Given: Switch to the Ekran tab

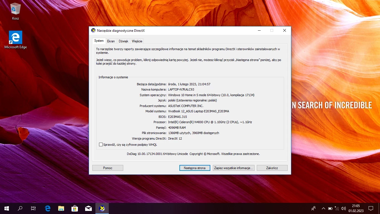Looking at the screenshot, I should click(x=111, y=41).
